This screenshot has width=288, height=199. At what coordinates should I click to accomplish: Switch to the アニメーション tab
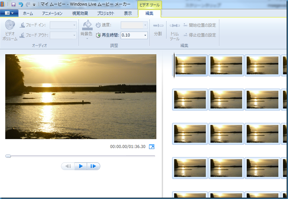click(x=52, y=13)
